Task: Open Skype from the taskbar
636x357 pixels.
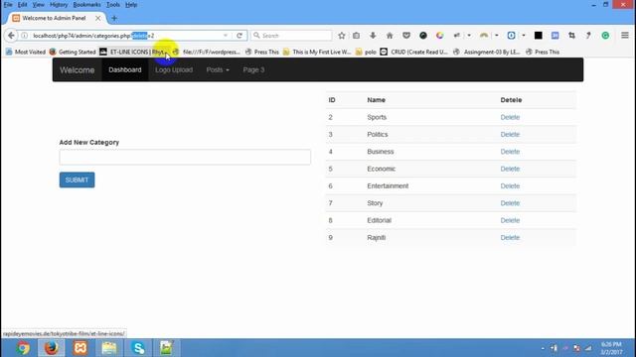Action: coord(138,348)
